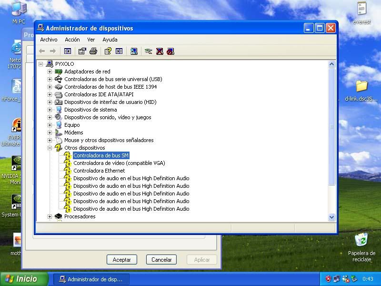Viewport: 381px width, 286px height.
Task: Select the d-link.dsc35 folder on desktop
Action: coord(361,91)
